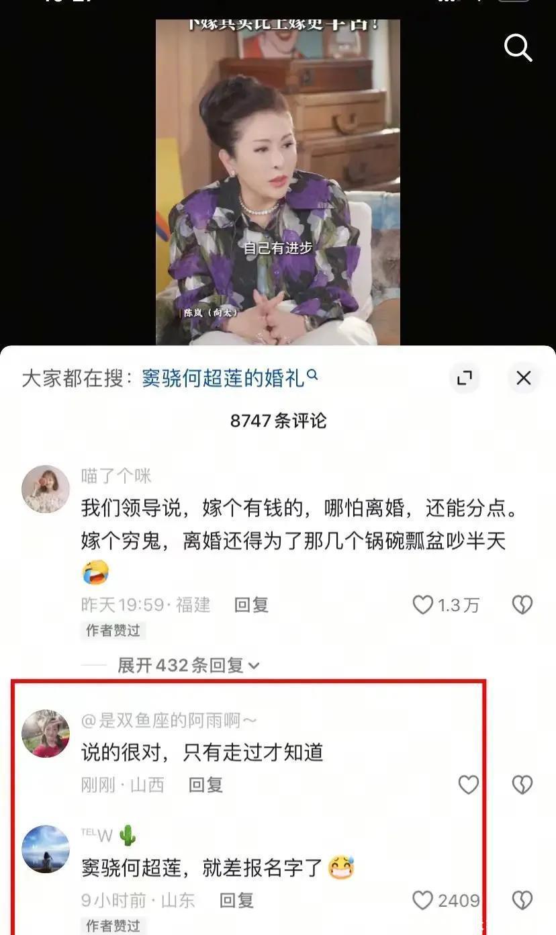Like 是双鱼座的阿雨啊's comment
The width and height of the screenshot is (556, 935).
tap(469, 785)
